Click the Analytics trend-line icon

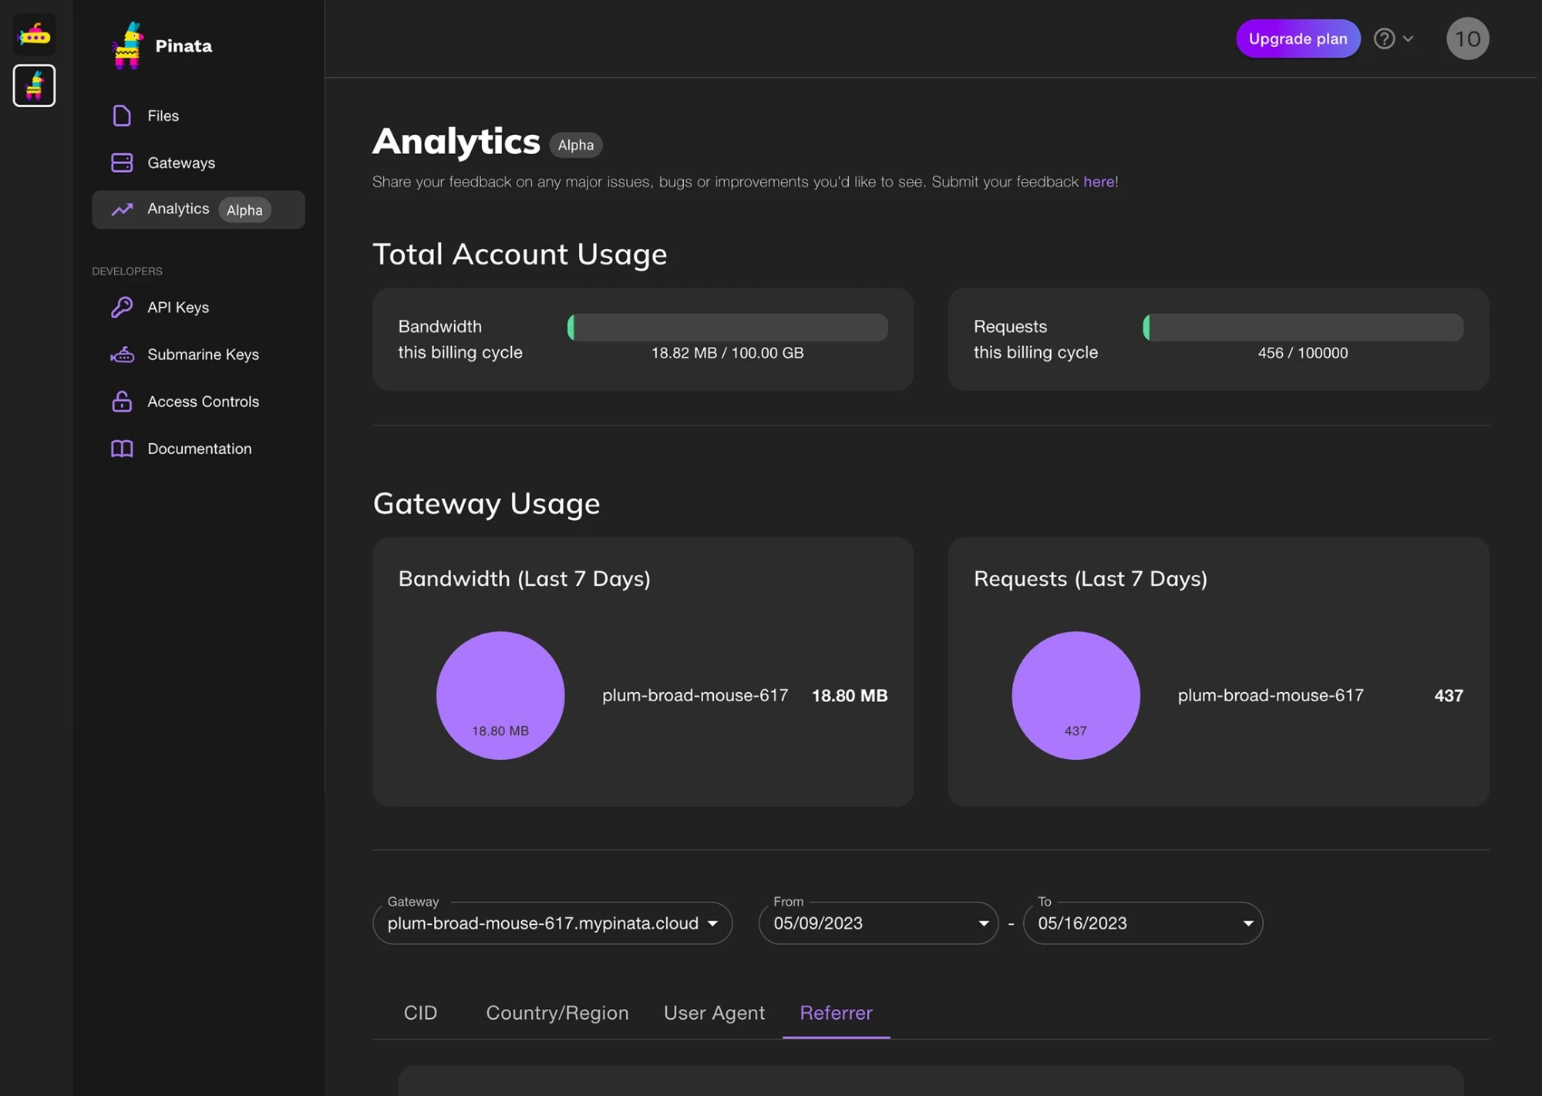point(122,209)
